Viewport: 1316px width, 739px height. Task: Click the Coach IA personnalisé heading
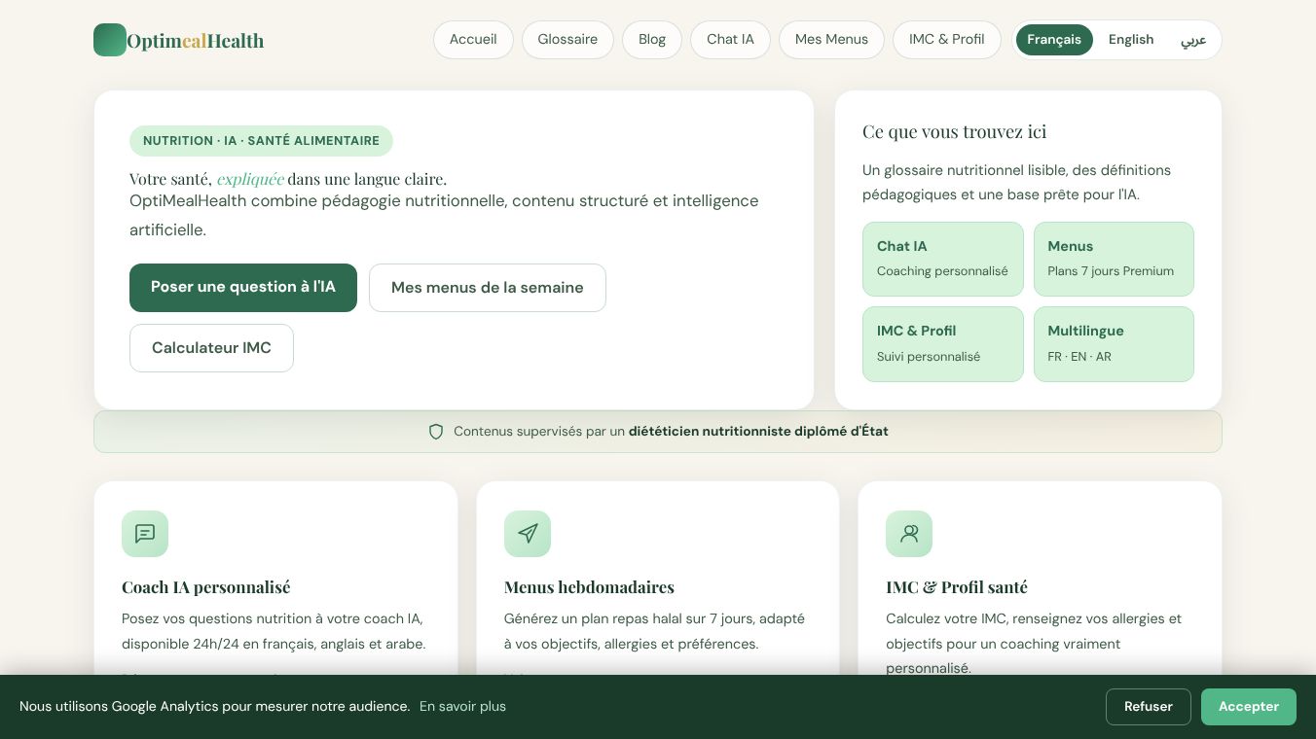pos(206,587)
